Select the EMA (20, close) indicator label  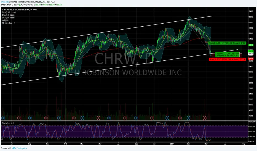[8, 18]
